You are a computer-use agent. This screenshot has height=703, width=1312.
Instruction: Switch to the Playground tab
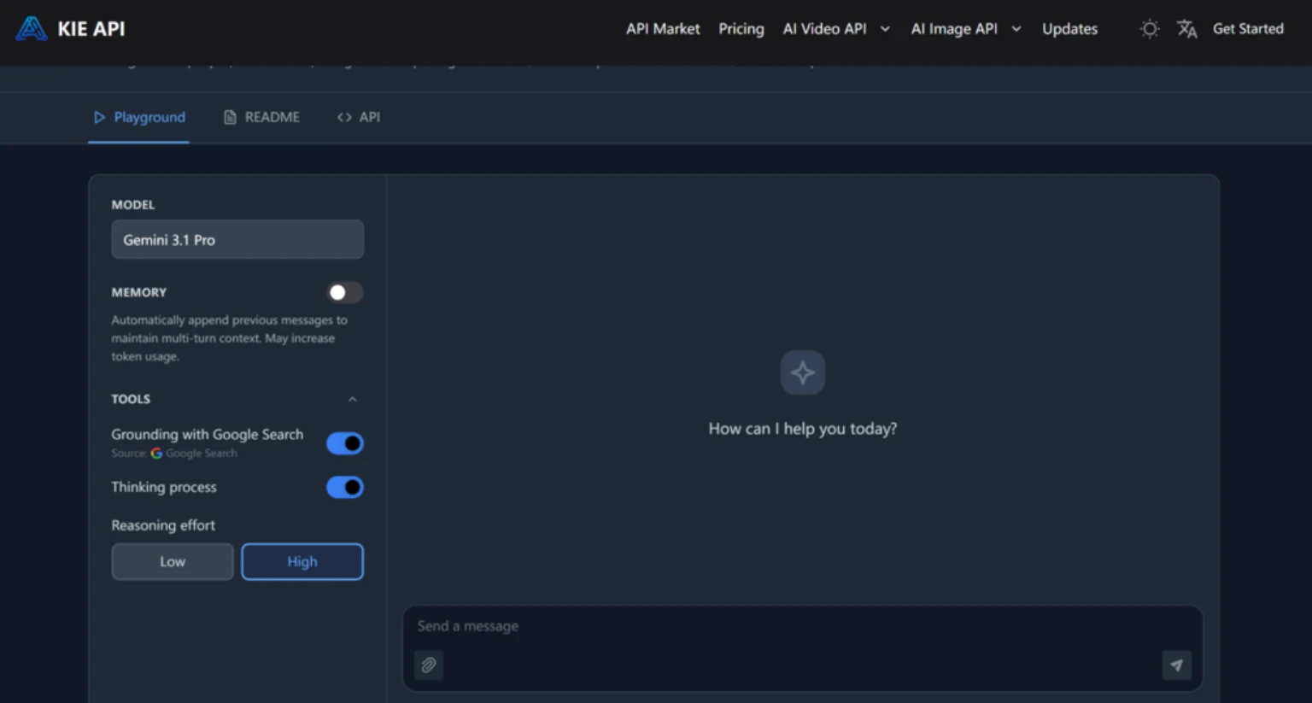click(x=139, y=117)
